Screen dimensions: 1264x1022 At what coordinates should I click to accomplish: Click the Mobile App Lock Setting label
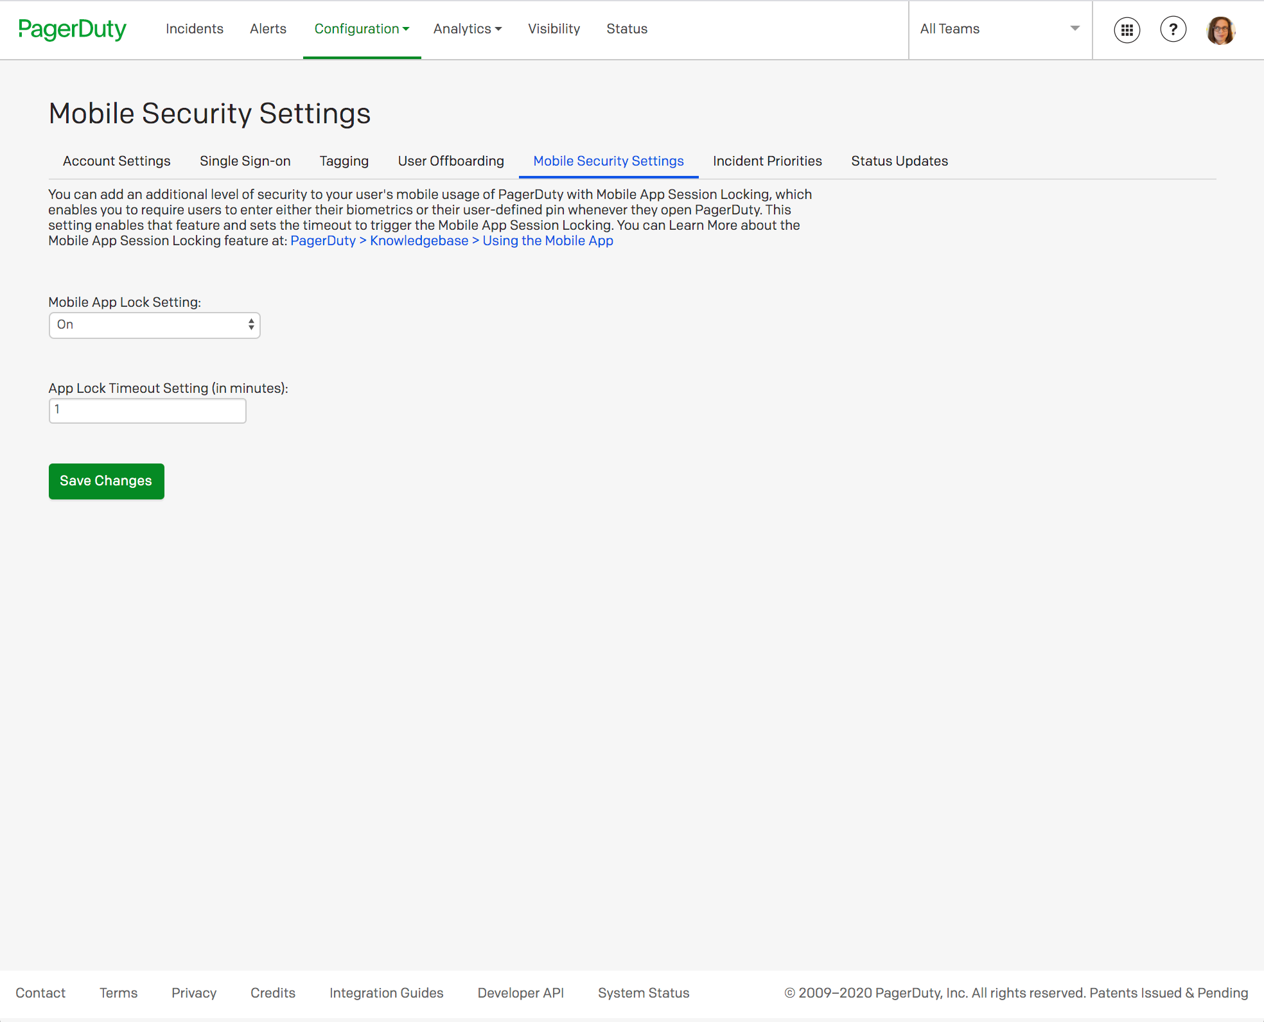point(125,302)
